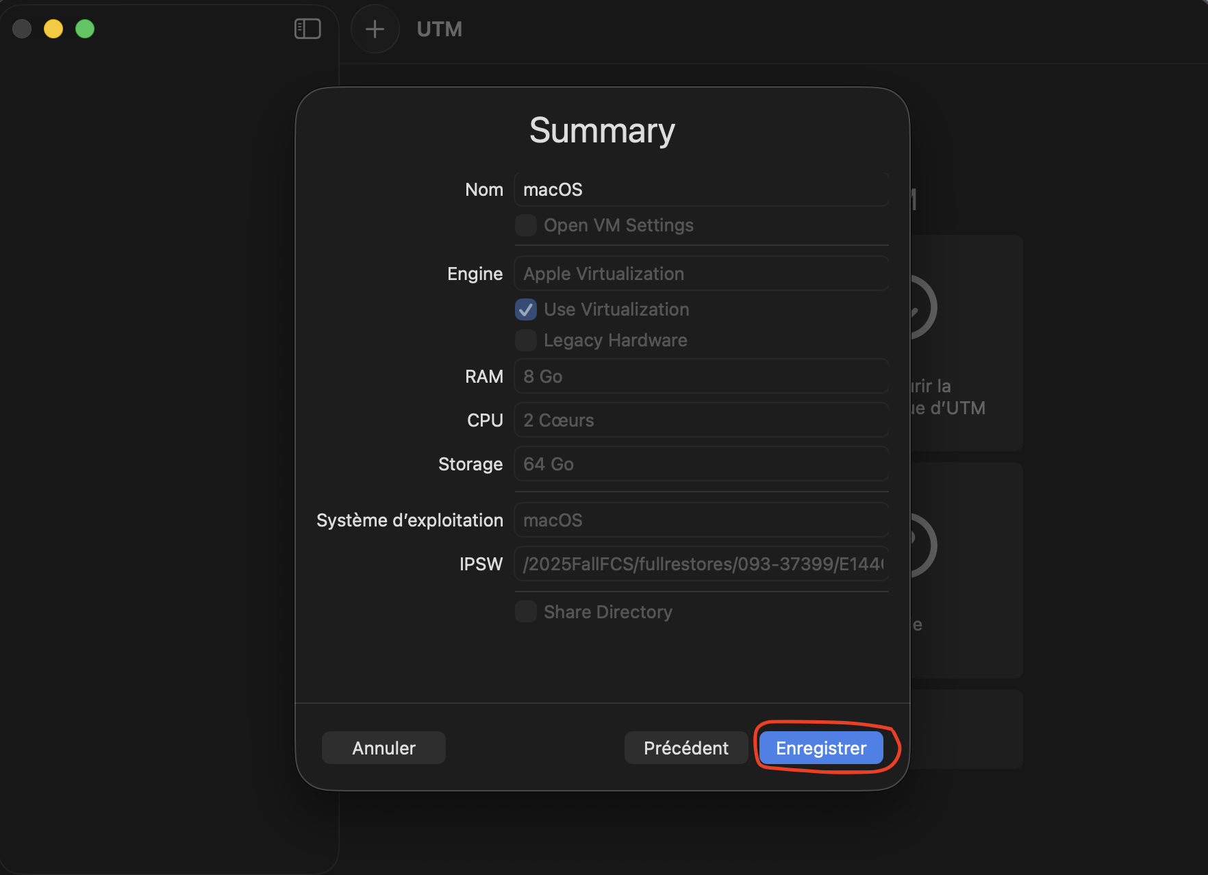Click the Nom label
1208x875 pixels.
484,190
